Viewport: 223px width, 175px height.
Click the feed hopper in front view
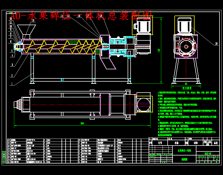click(x=26, y=31)
